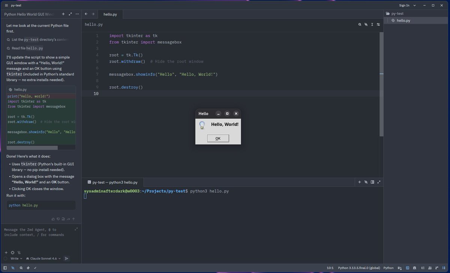Open new terminal with plus icon
The width and height of the screenshot is (450, 273).
360,182
